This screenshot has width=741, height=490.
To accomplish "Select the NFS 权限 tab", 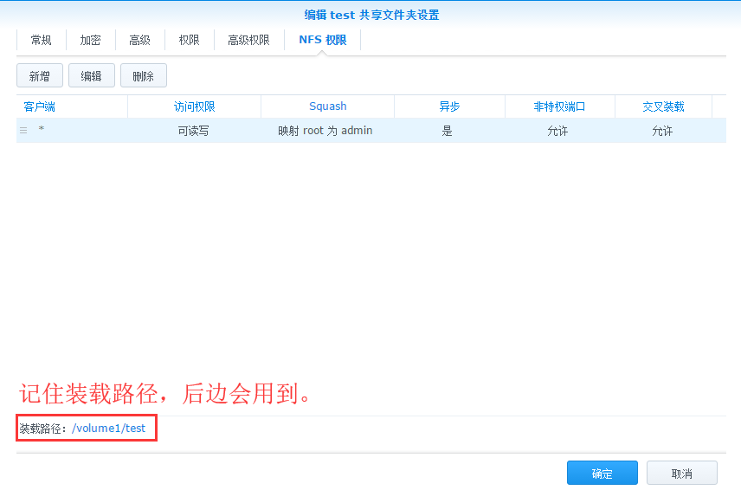I will 323,40.
